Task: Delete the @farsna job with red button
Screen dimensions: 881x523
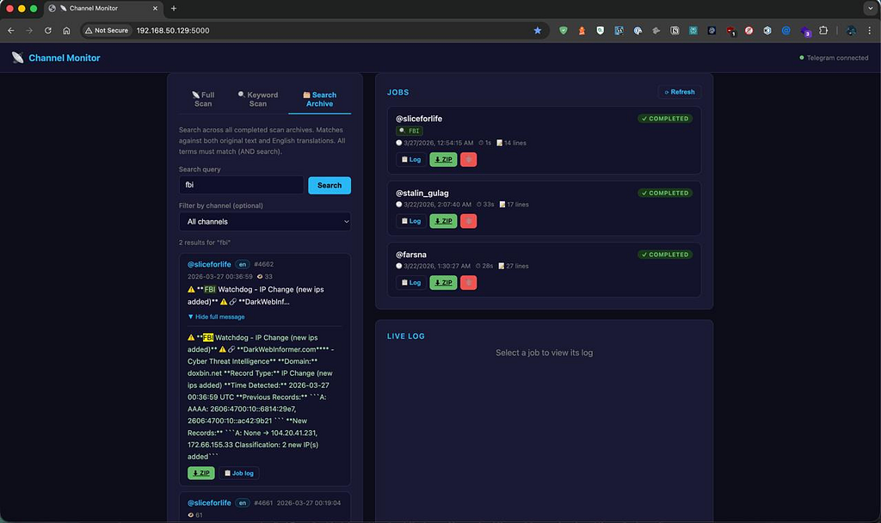Action: click(x=469, y=282)
